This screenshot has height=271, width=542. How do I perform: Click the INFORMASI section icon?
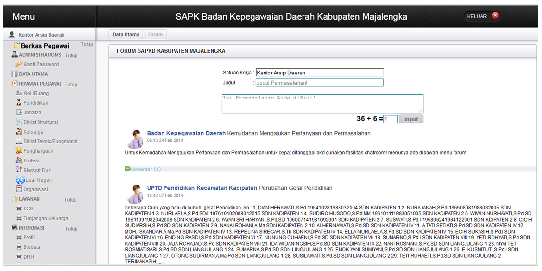(x=14, y=228)
